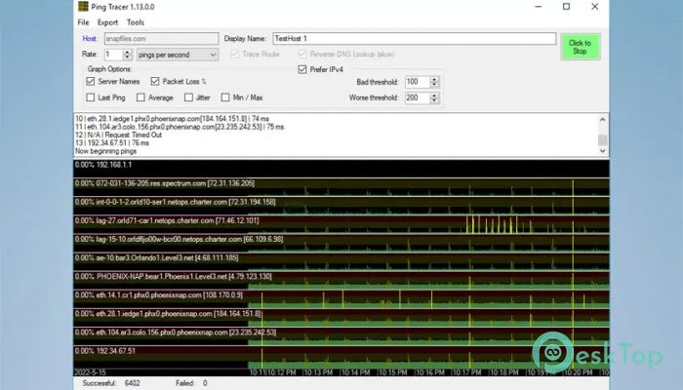Maximize the Ping Tracer window
This screenshot has width=683, height=390.
coord(566,7)
